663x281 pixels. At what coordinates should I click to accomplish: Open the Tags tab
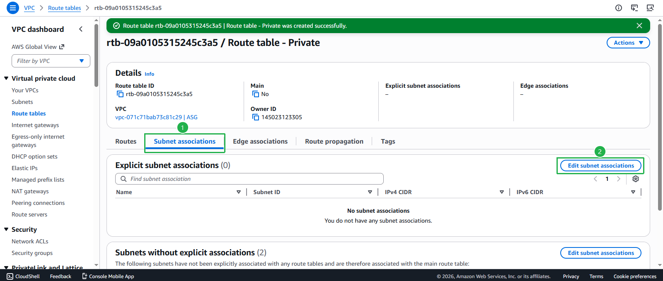(x=388, y=141)
